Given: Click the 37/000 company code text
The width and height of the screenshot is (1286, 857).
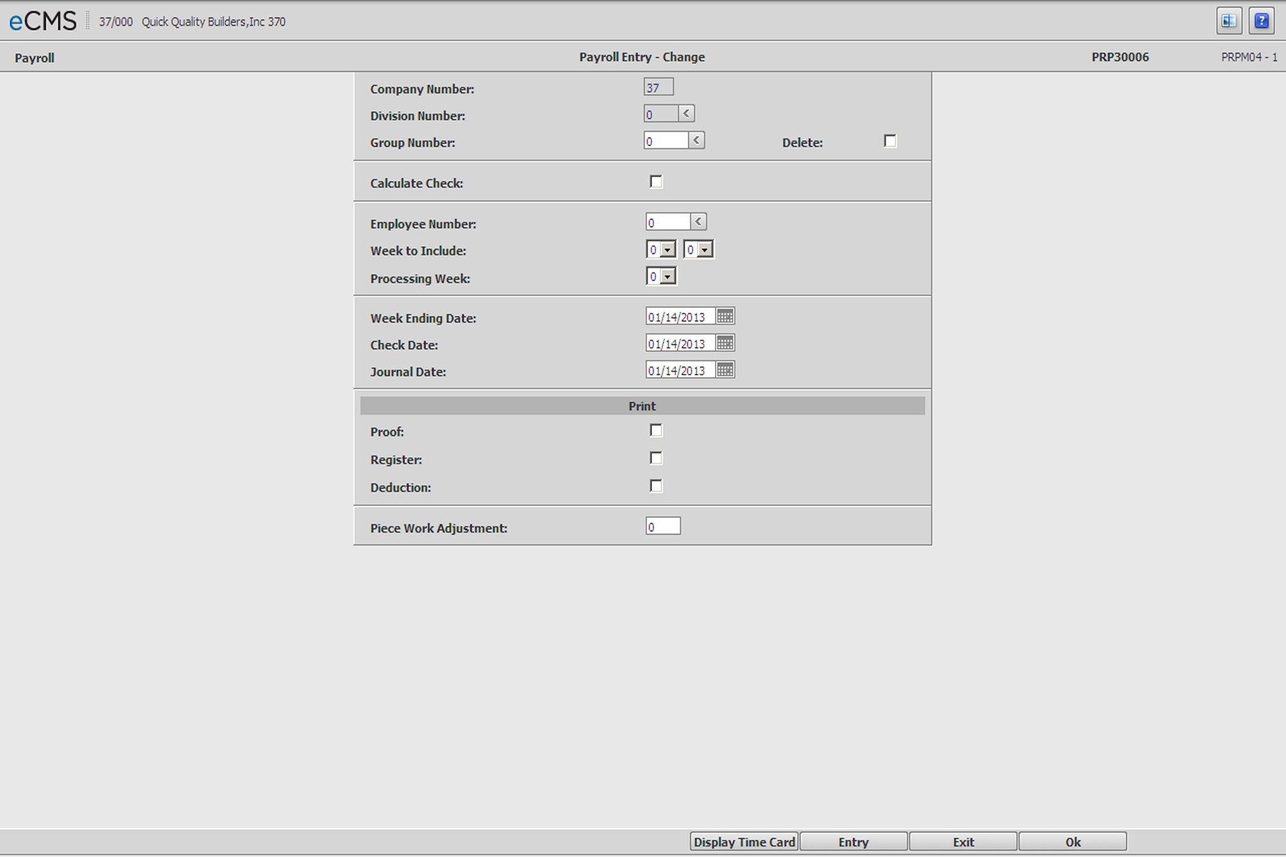Looking at the screenshot, I should coord(116,22).
